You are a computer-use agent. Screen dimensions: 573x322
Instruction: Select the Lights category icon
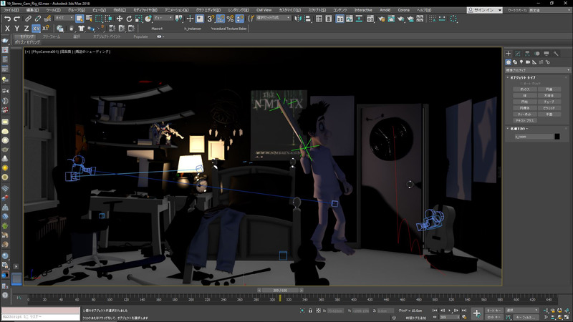pyautogui.click(x=523, y=62)
